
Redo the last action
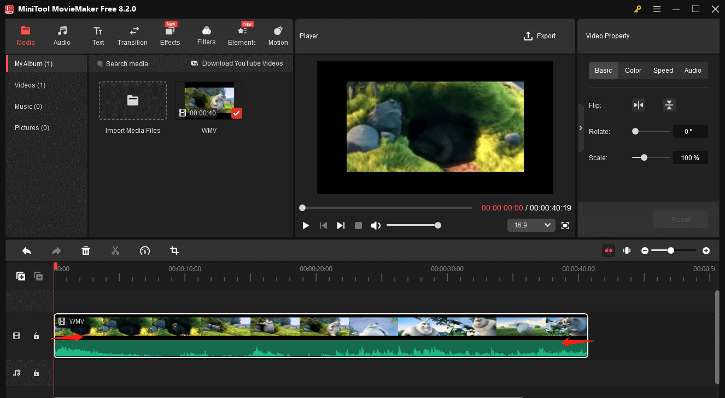point(56,251)
